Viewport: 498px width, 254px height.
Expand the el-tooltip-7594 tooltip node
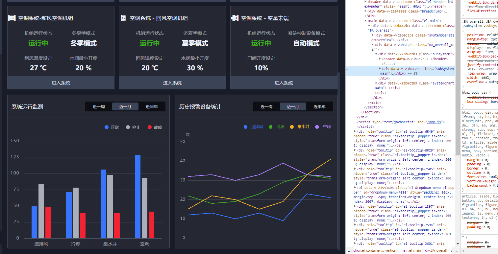tap(355, 225)
